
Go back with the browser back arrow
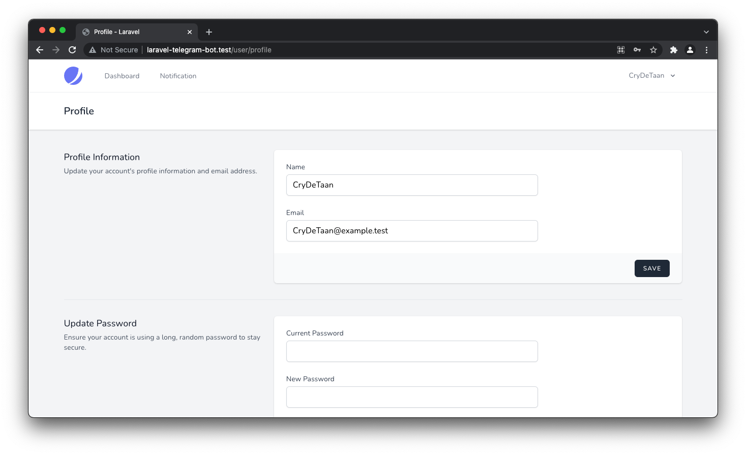pyautogui.click(x=40, y=50)
